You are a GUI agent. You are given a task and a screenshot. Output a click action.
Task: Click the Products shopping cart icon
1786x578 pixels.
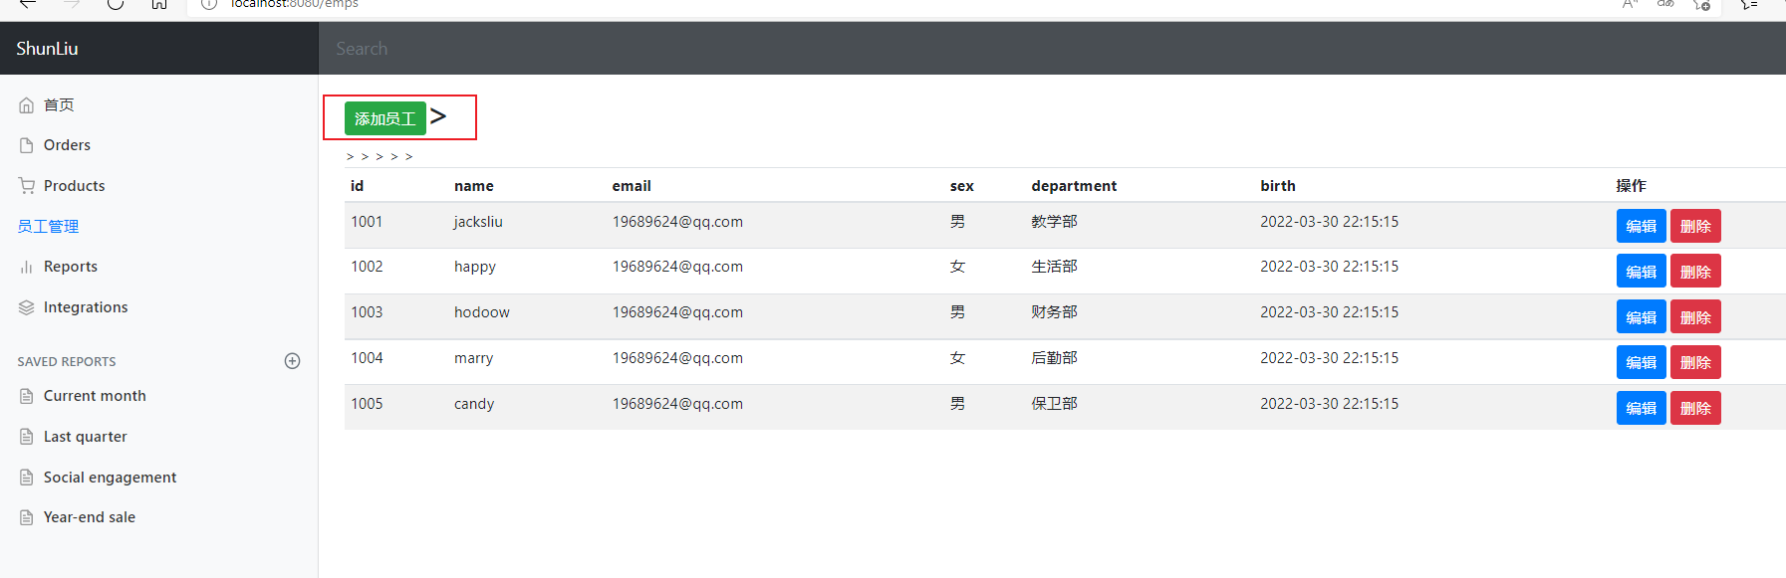[27, 186]
